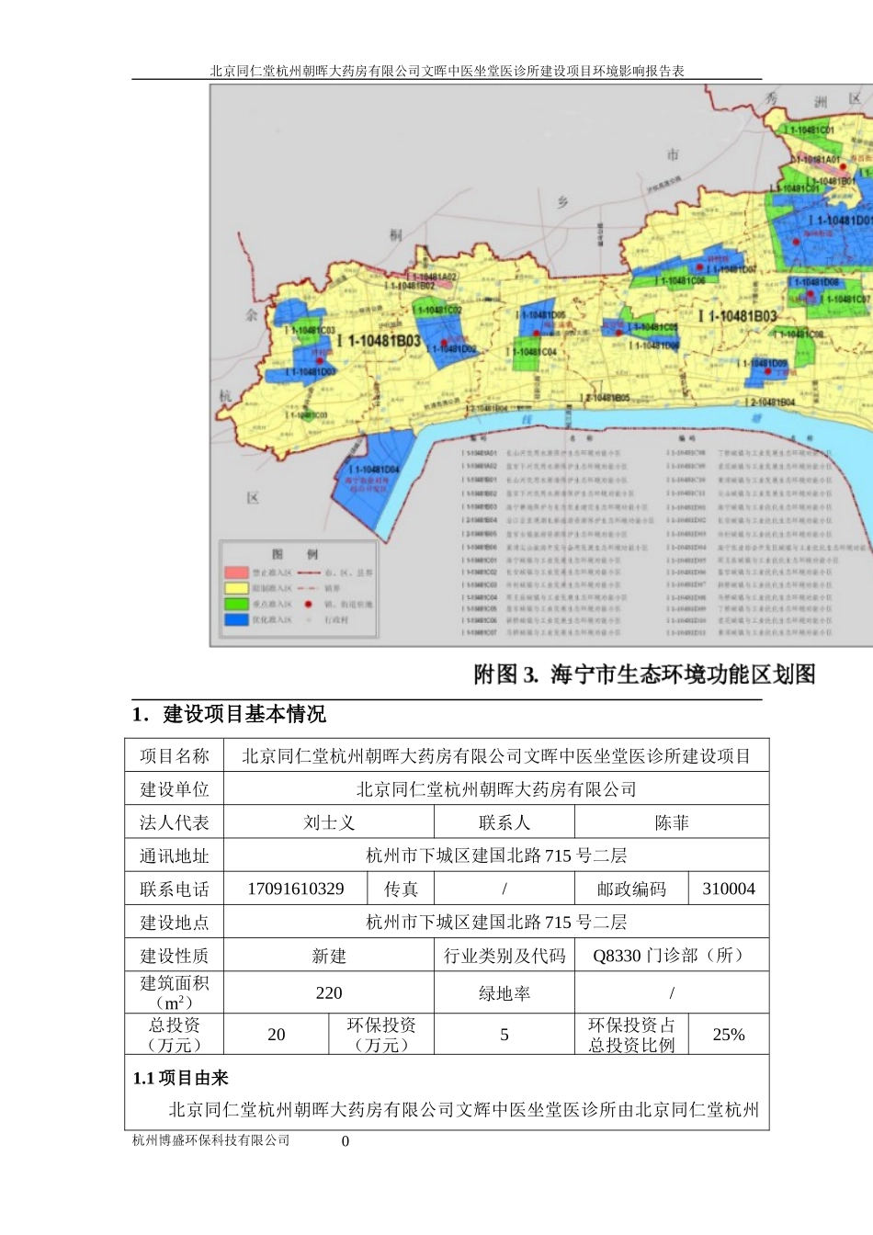
Task: Click the 环保投资（万元）label cell
Action: 381,1034
